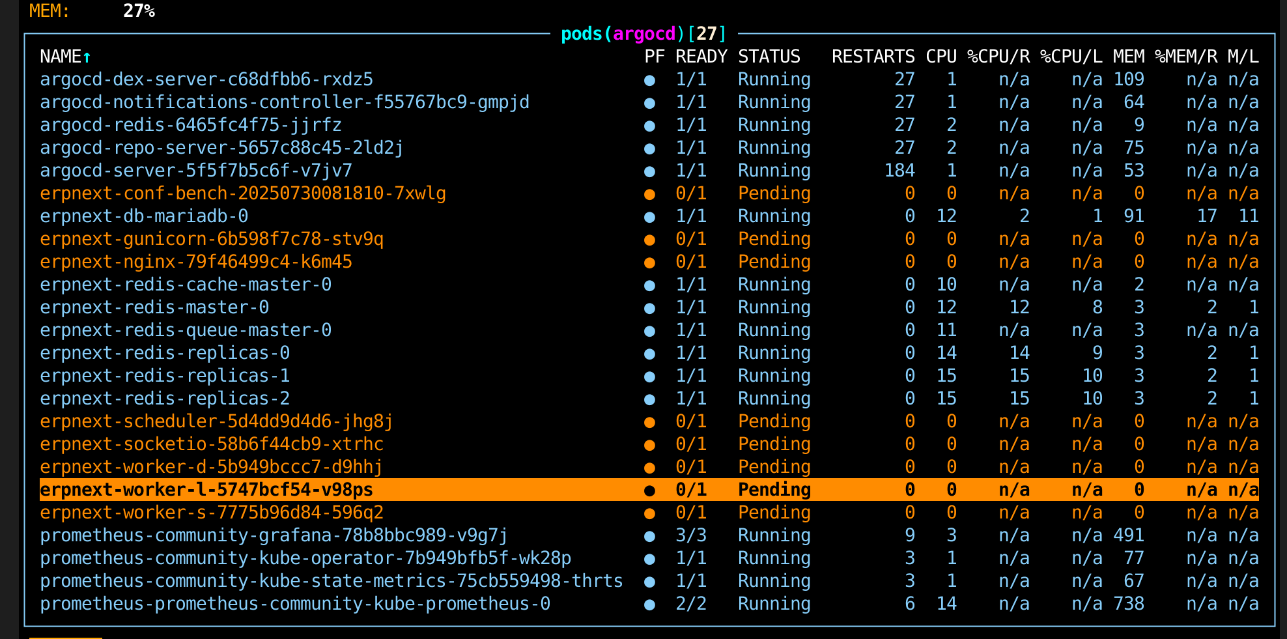Select erpnext-redis-replicas-0 pod

(649, 353)
